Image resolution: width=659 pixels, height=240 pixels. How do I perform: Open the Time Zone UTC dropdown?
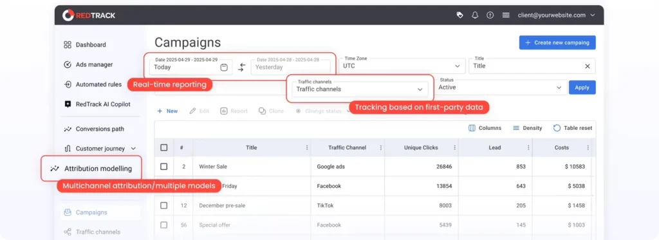[402, 66]
